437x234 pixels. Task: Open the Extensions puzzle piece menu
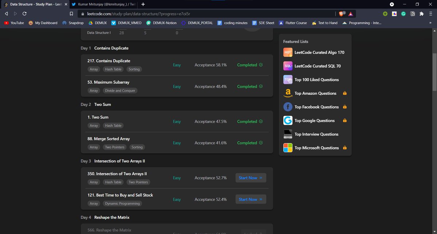[422, 13]
